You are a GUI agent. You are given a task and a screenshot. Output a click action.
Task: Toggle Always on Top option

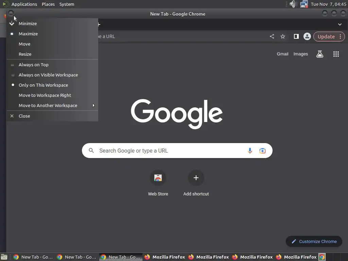pyautogui.click(x=52, y=65)
